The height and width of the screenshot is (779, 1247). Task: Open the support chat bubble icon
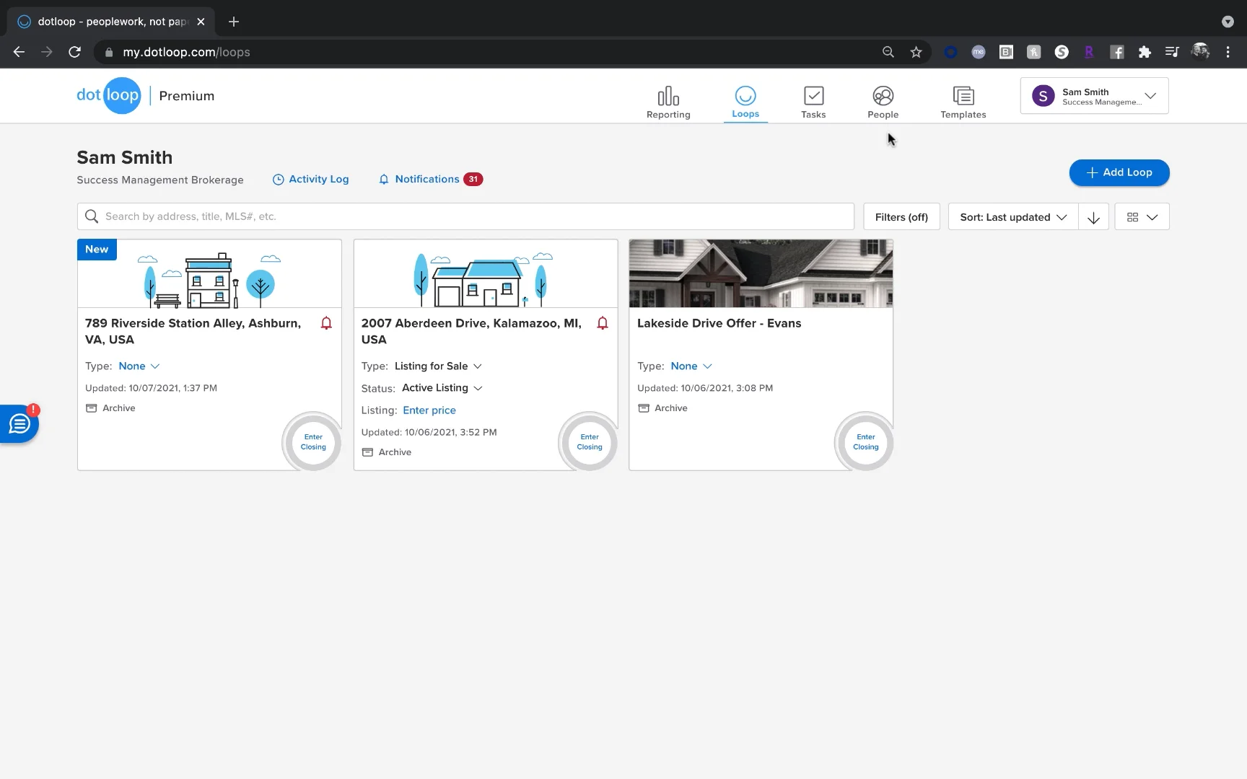pyautogui.click(x=19, y=424)
